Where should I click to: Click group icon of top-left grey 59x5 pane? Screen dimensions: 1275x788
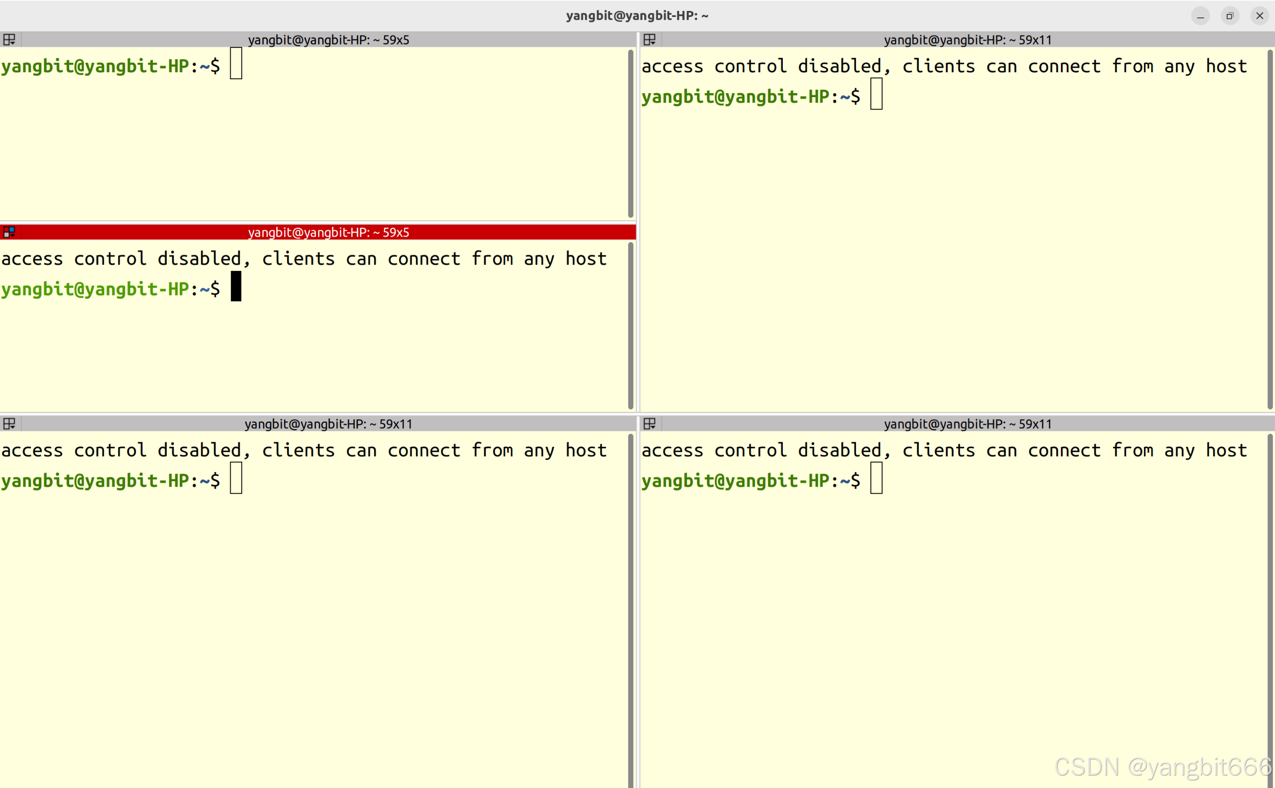click(9, 40)
